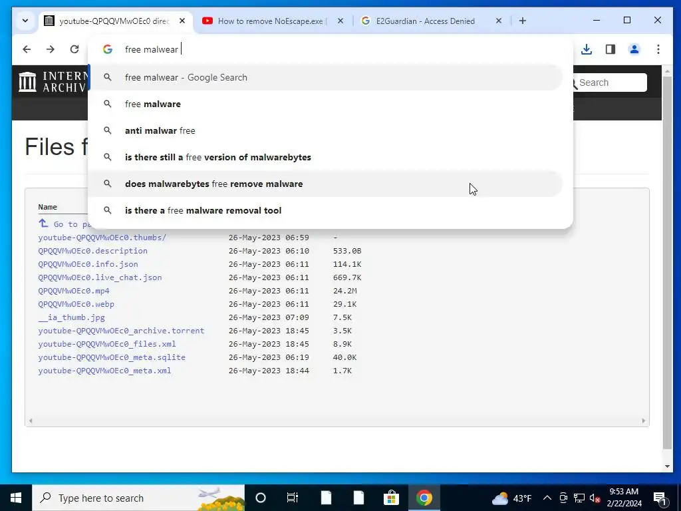Screen dimensions: 681x511
Task: Click the file list right scroll arrow
Action: [x=644, y=421]
